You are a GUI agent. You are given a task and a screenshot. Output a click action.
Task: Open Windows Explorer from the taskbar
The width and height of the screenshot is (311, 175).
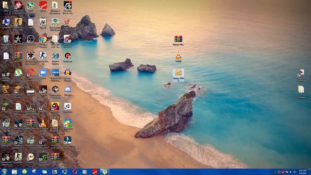click(x=14, y=172)
